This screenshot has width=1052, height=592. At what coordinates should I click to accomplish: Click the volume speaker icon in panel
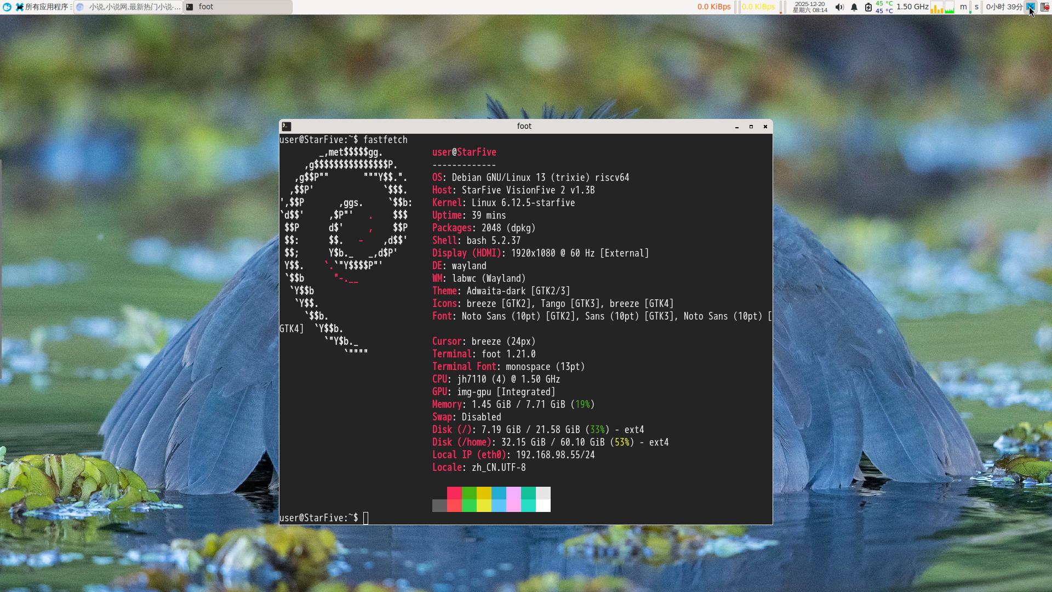tap(839, 7)
